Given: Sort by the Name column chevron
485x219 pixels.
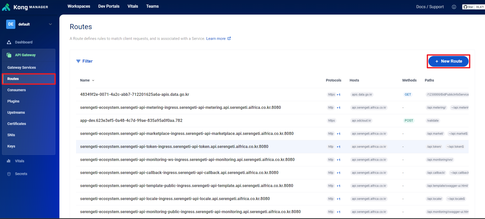Looking at the screenshot, I should click(x=93, y=80).
